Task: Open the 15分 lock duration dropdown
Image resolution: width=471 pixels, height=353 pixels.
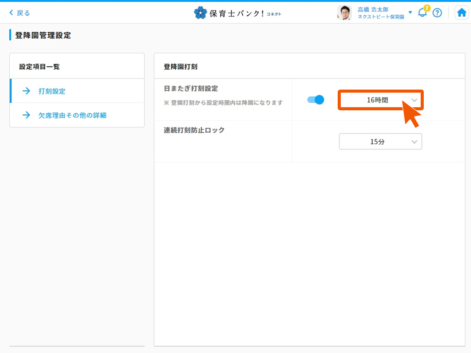Action: click(x=377, y=142)
